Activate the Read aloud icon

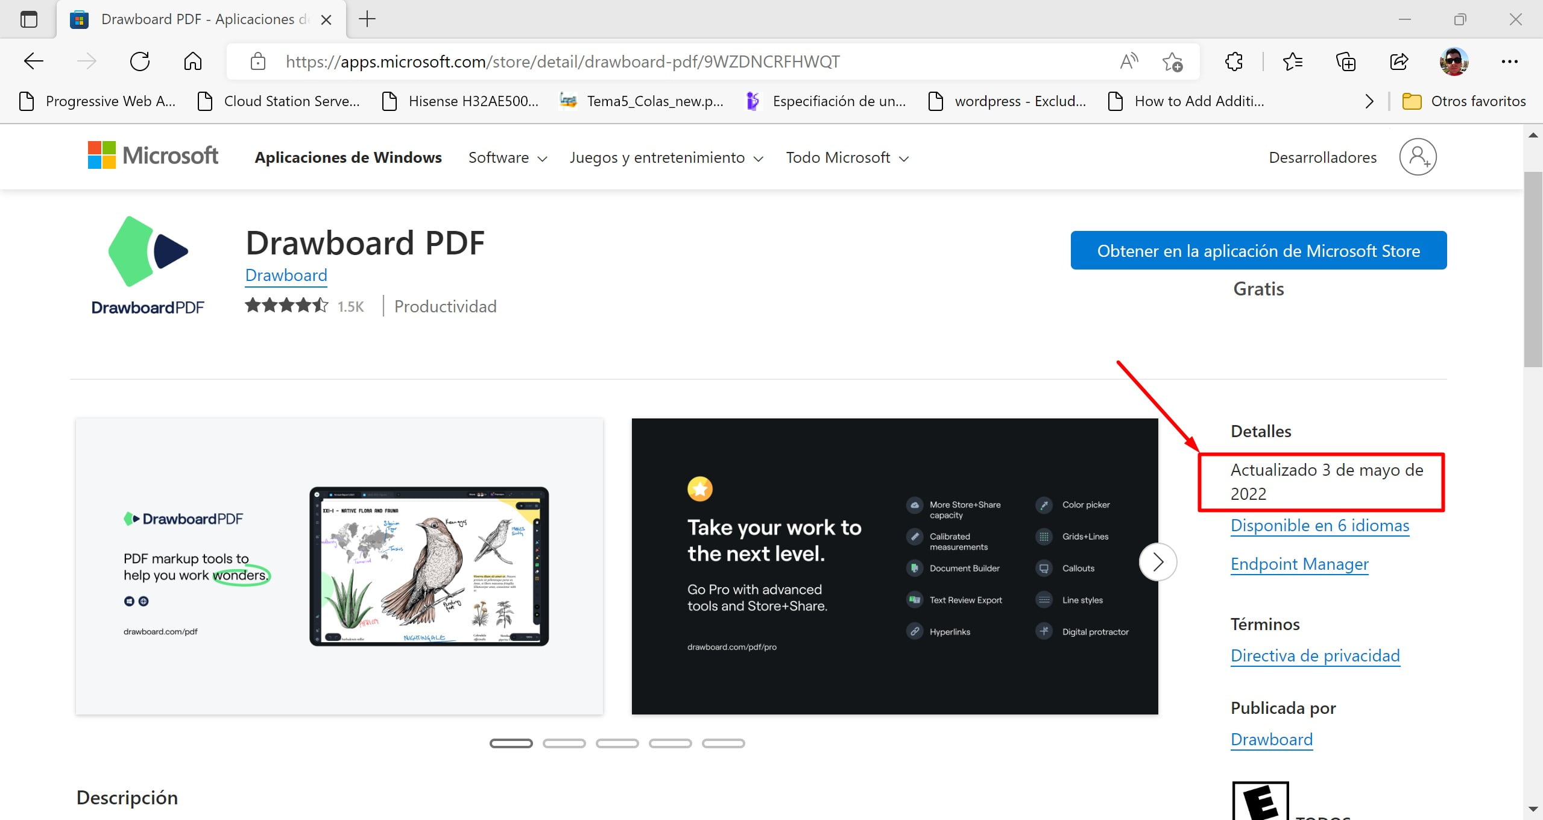[1129, 61]
